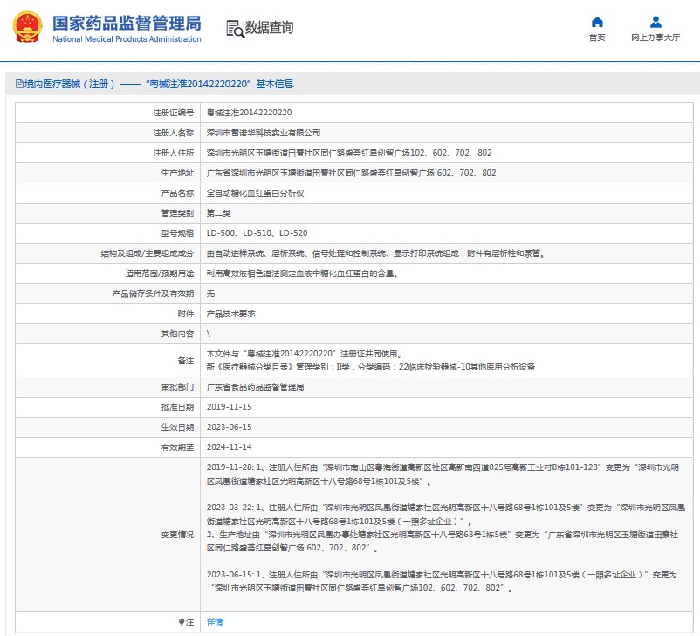Select the 其他内容 row label
This screenshot has height=636, width=700.
tap(177, 334)
